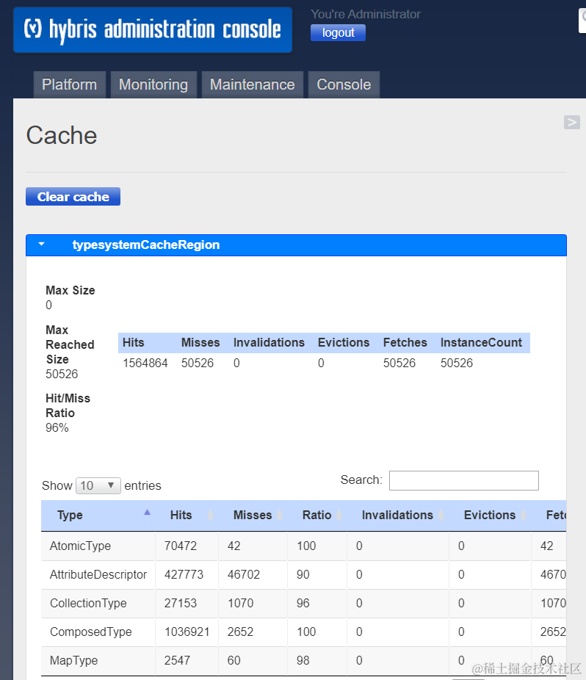Click the hits value 1036921
Image resolution: width=586 pixels, height=680 pixels.
click(187, 632)
